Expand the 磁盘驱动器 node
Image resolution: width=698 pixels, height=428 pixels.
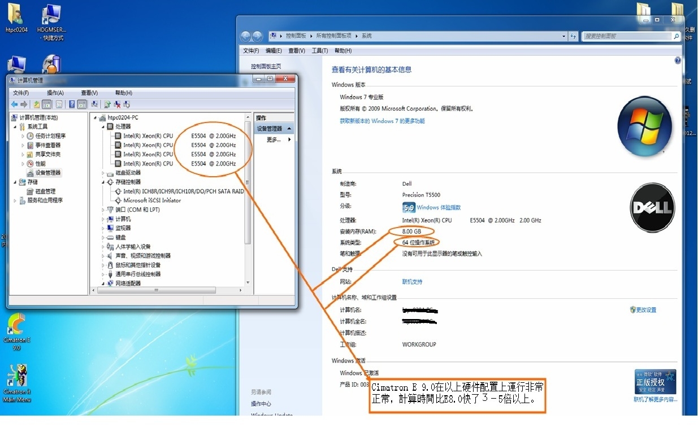pyautogui.click(x=103, y=173)
